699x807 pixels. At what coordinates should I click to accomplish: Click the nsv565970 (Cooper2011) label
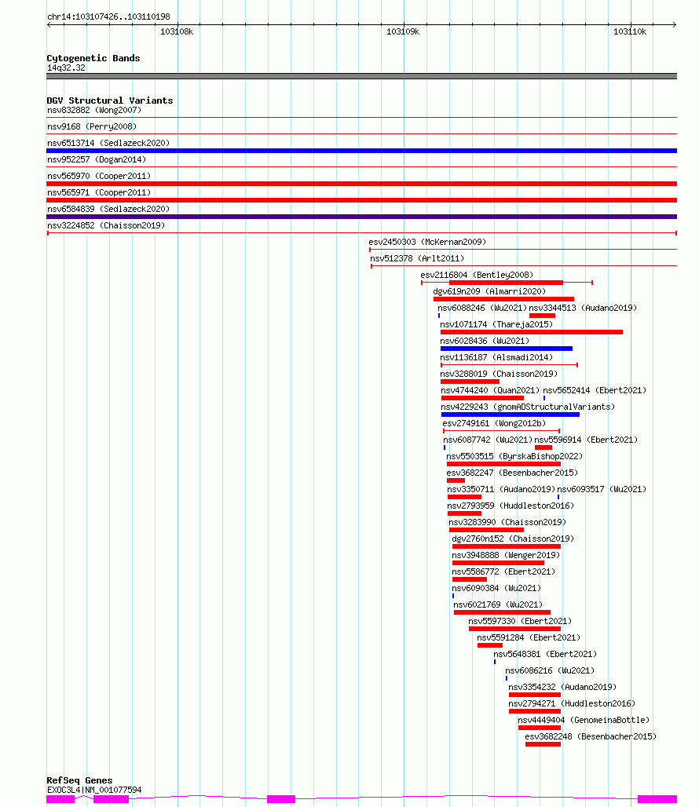99,176
